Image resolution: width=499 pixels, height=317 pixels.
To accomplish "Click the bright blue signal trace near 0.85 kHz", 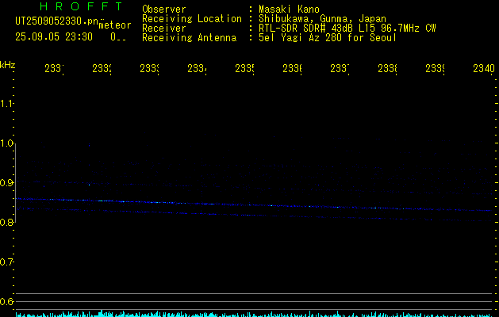I will (255, 204).
